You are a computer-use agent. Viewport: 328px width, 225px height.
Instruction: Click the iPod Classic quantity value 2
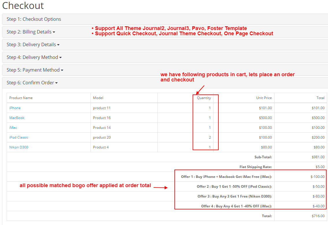(x=210, y=137)
